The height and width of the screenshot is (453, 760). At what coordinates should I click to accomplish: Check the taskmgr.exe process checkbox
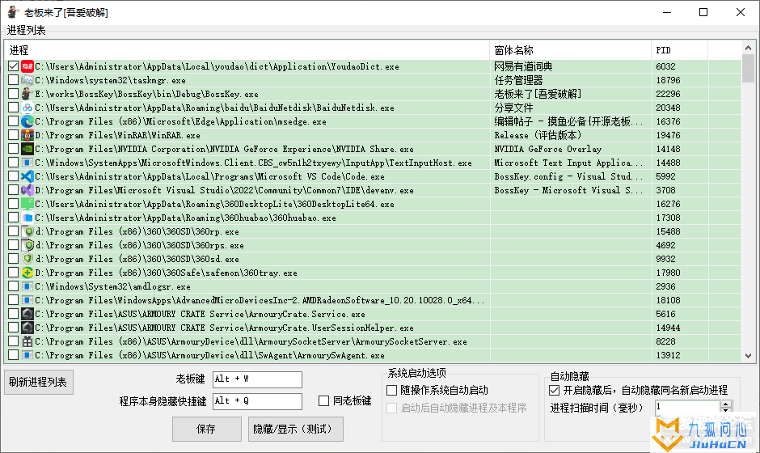pos(14,80)
